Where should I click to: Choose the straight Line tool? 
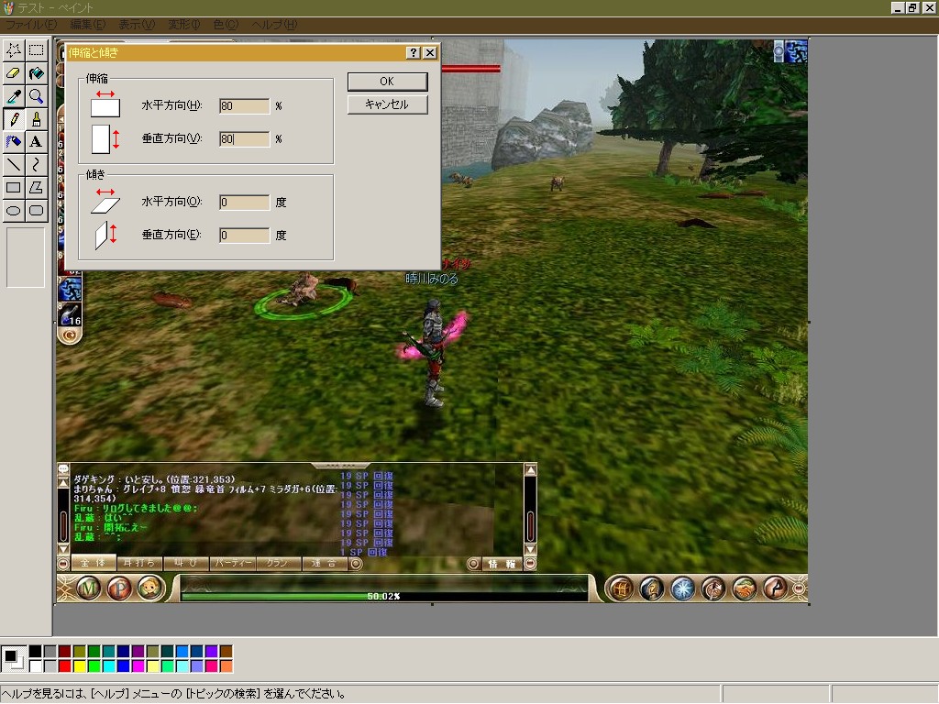14,165
